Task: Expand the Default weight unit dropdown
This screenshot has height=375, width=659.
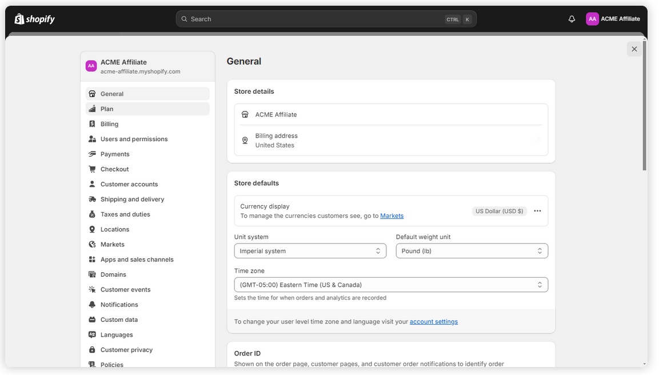Action: tap(472, 251)
